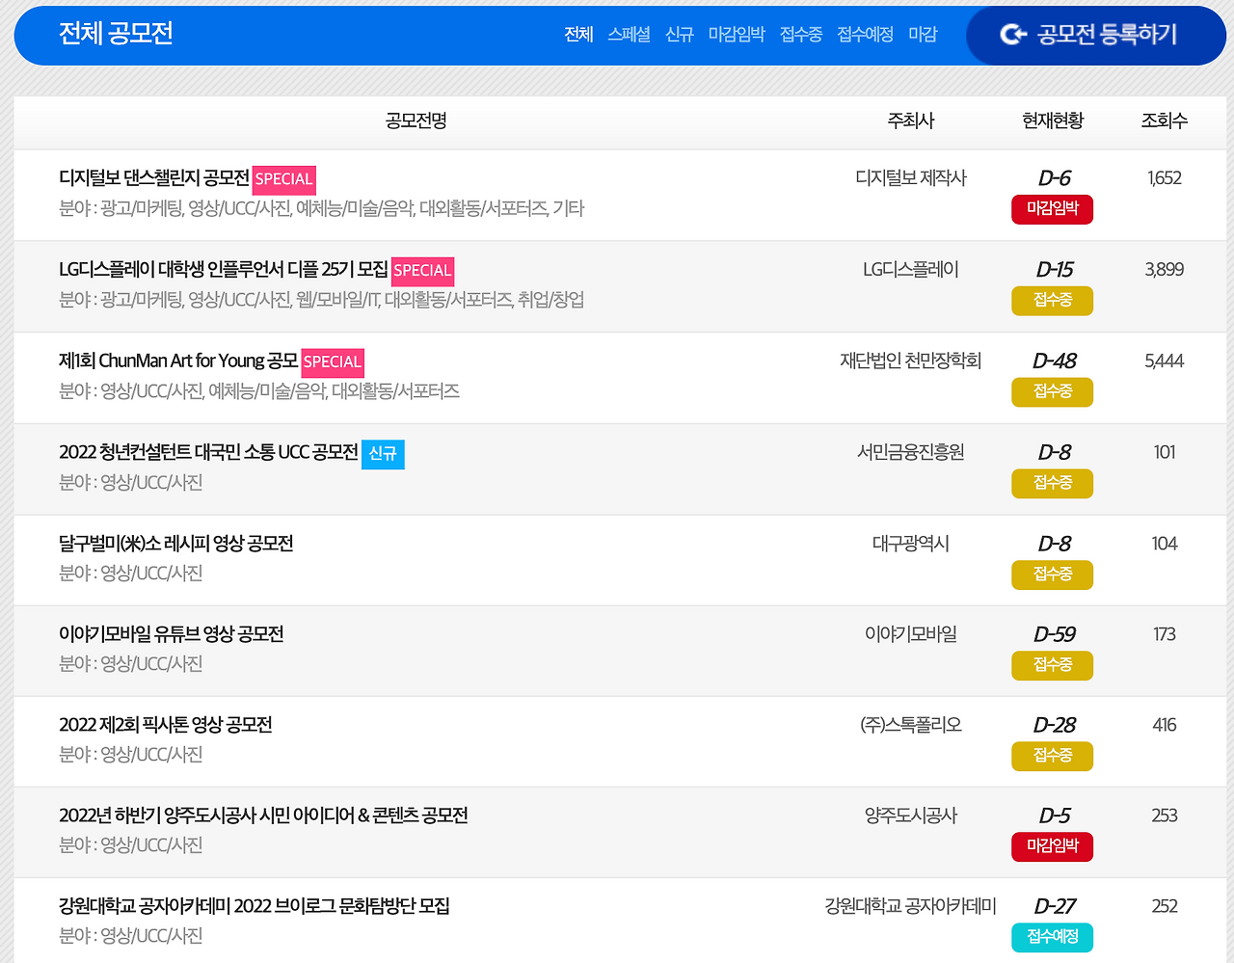Click the 접수예정 badge on 강원대학교 listing
This screenshot has height=963, width=1234.
[1052, 937]
